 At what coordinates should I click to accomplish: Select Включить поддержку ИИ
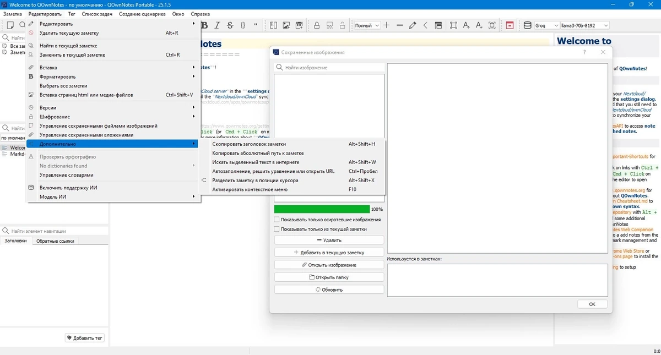click(113, 188)
